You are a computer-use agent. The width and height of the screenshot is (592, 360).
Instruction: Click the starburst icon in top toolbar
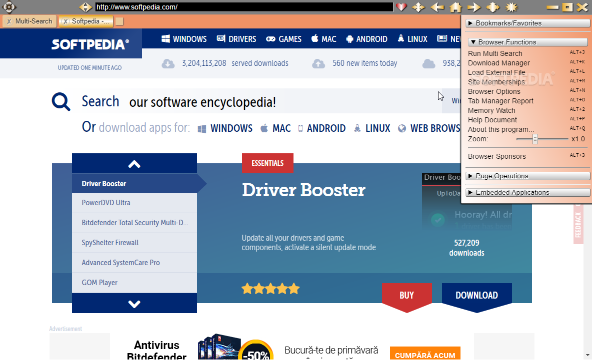pyautogui.click(x=511, y=7)
